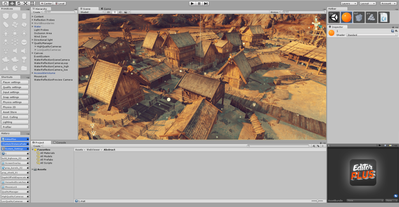Toggle scene effects image button
This screenshot has height=207, width=399.
126,12
